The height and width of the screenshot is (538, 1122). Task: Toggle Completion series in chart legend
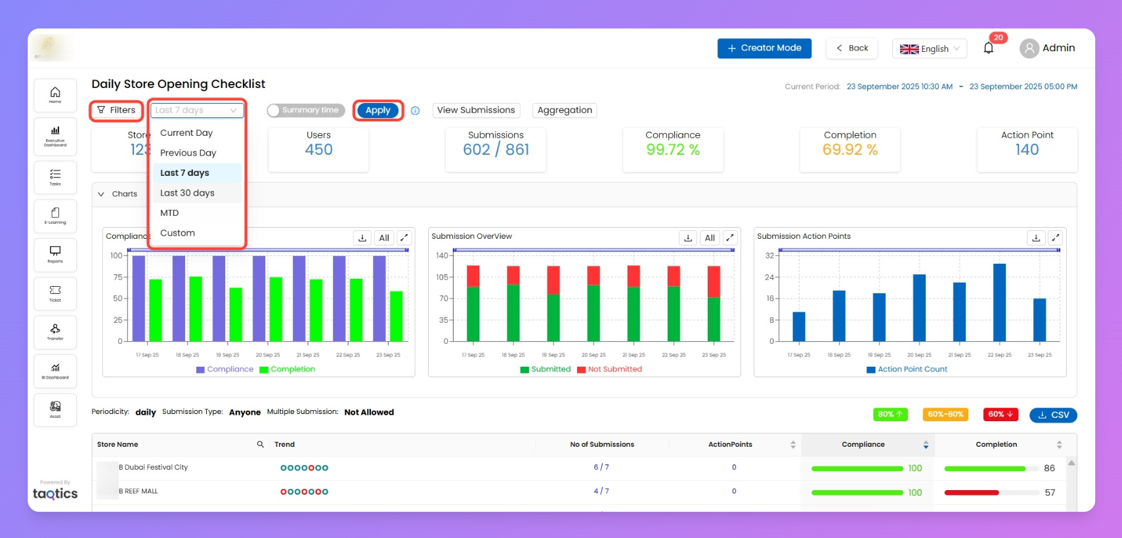(287, 369)
